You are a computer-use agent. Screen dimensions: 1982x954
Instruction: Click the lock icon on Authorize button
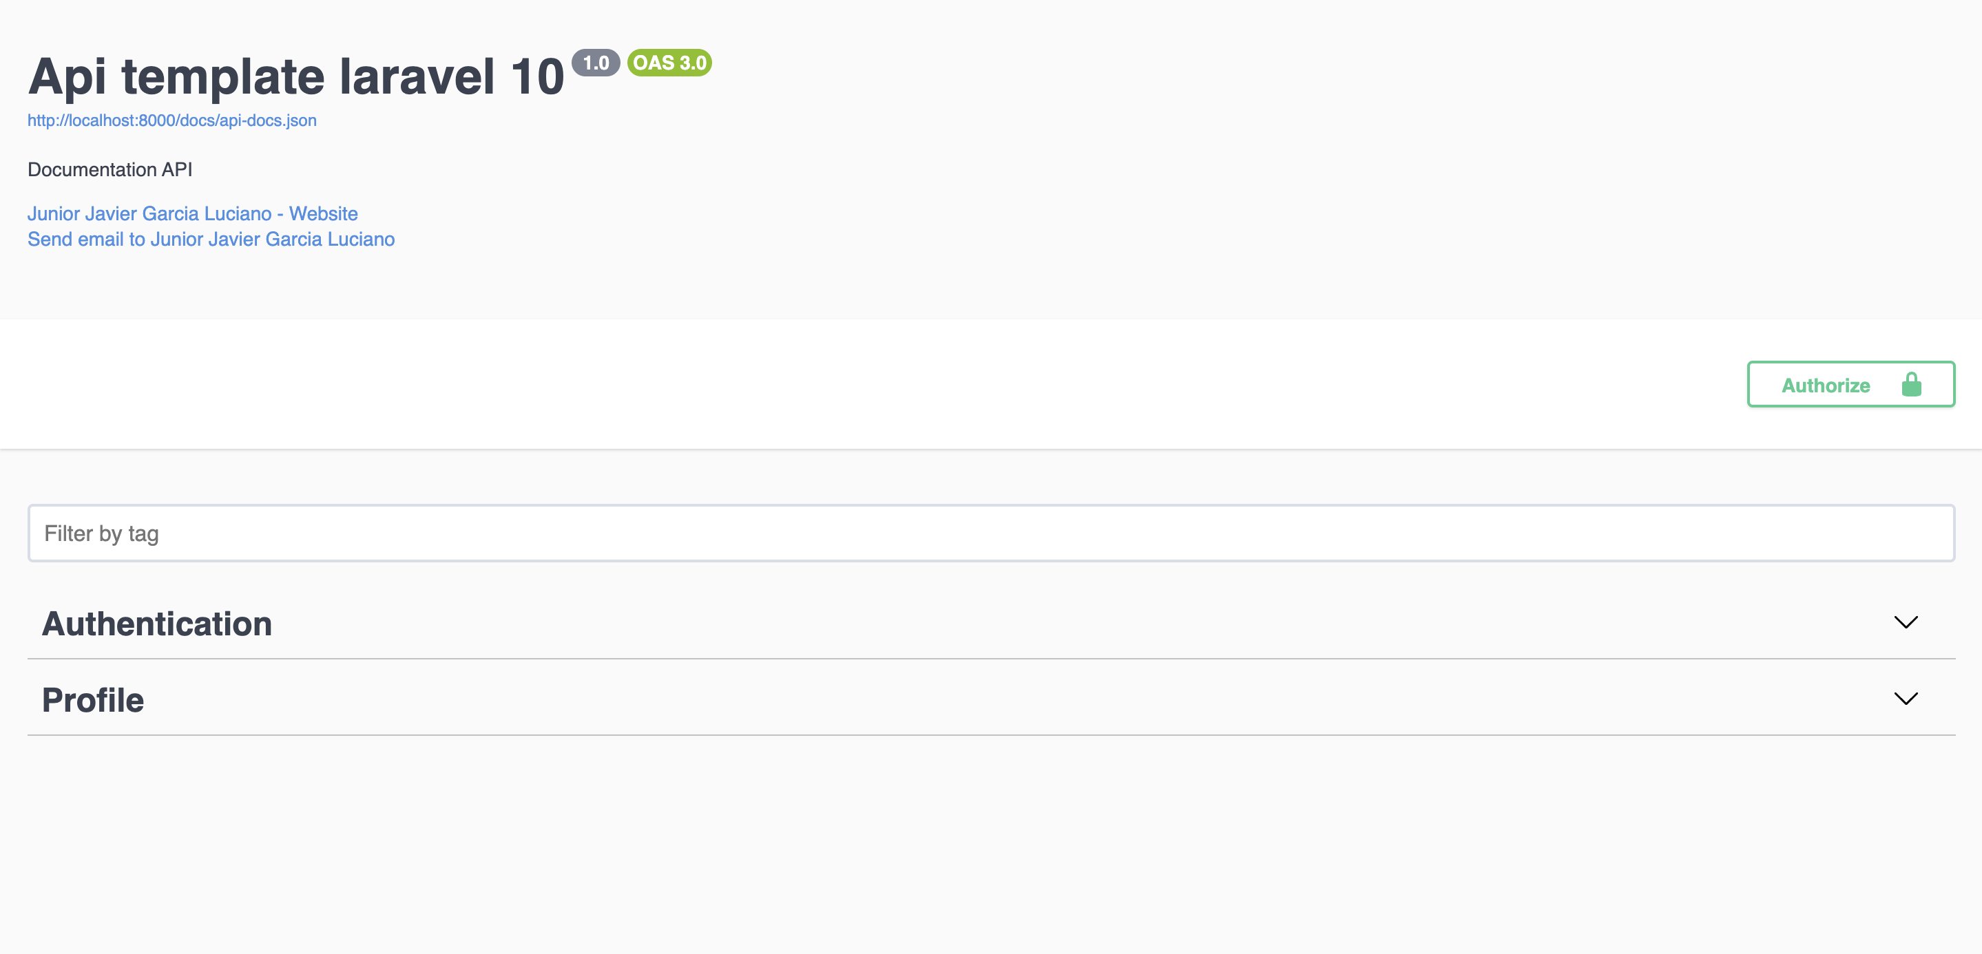pos(1911,384)
